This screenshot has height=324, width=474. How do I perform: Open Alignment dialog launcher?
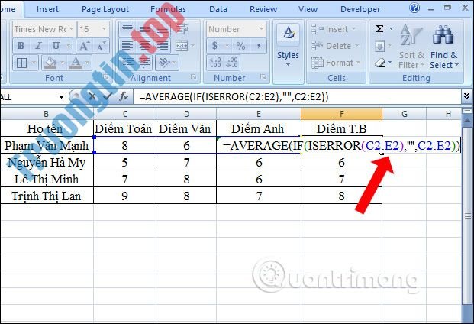coord(193,77)
